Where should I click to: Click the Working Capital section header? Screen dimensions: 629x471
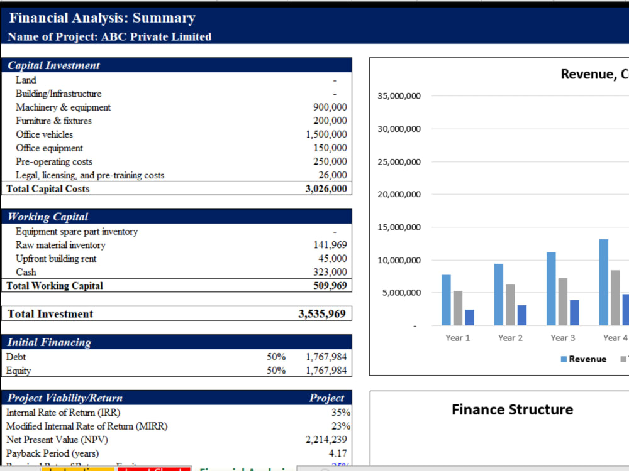(48, 217)
